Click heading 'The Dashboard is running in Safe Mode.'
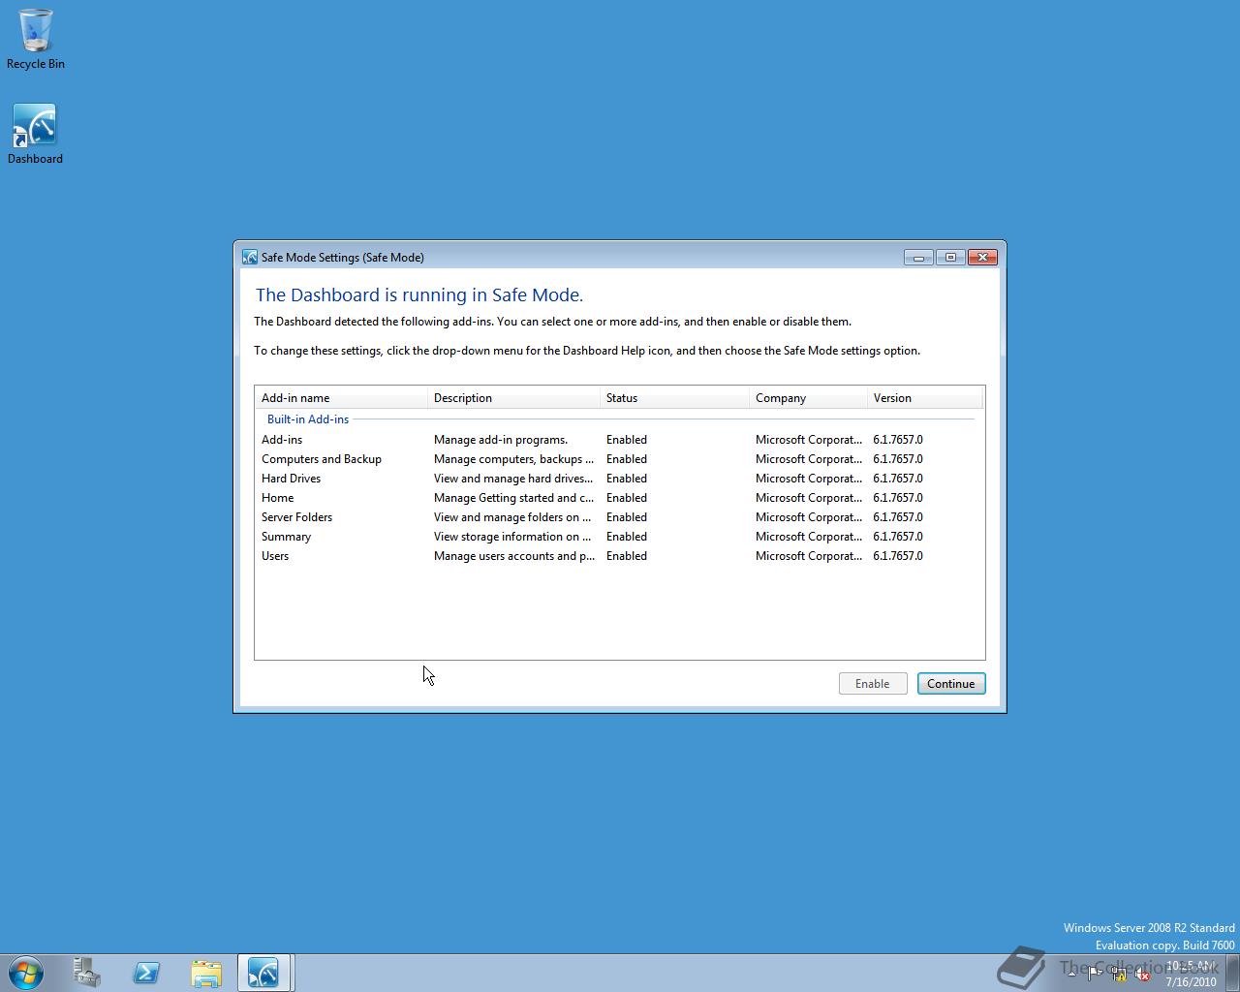 419,295
